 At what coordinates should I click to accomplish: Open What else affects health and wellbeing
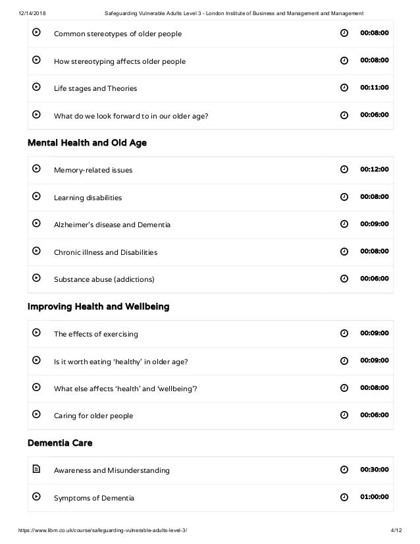(125, 389)
